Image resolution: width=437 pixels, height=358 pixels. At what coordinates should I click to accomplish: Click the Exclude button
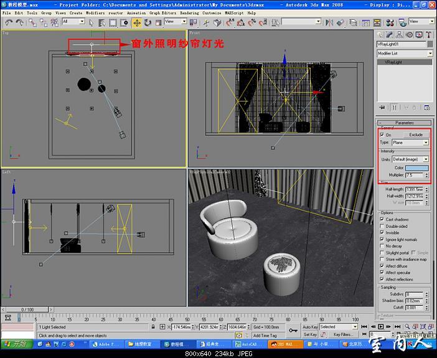[x=415, y=134]
